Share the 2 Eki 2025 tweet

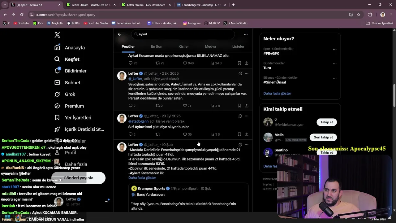click(x=247, y=106)
